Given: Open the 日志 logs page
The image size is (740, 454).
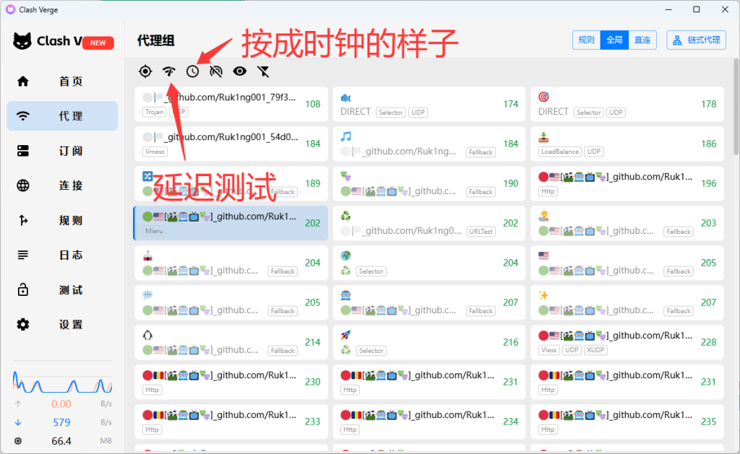Looking at the screenshot, I should [x=62, y=255].
